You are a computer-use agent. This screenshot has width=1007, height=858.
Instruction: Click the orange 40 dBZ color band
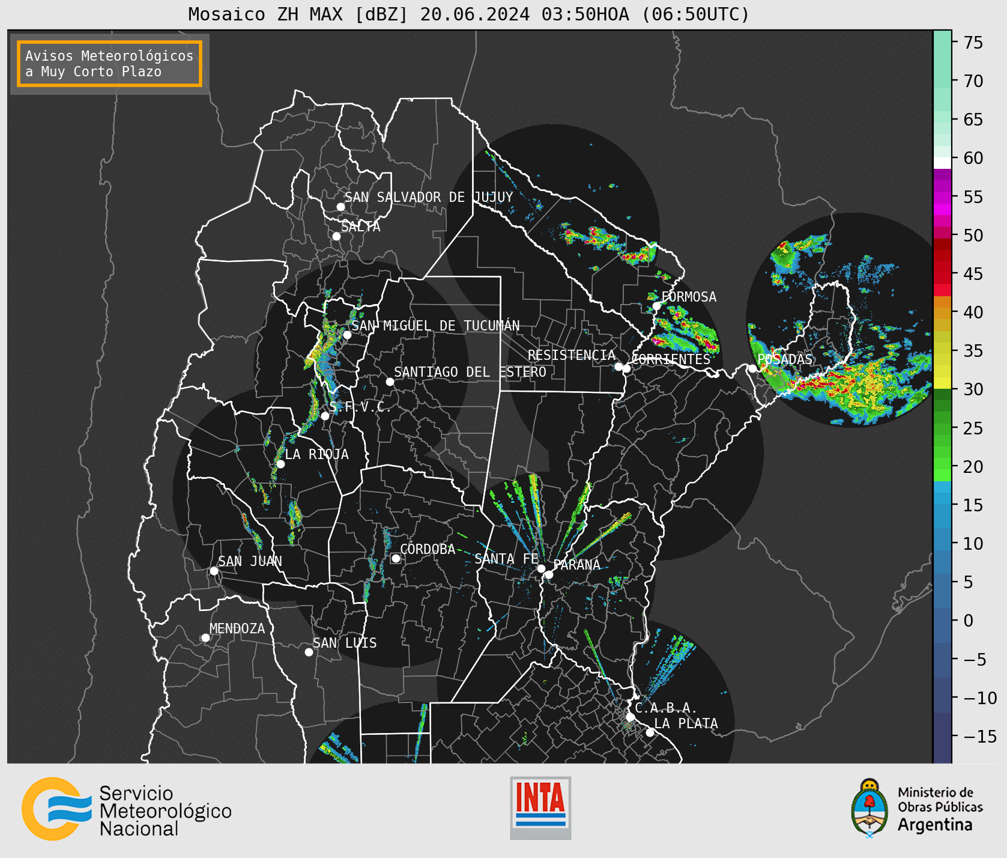click(x=942, y=314)
